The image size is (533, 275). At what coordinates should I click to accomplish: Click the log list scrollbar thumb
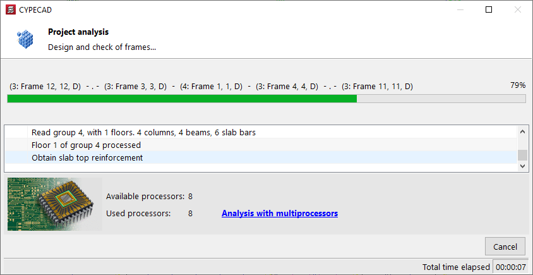coord(522,156)
